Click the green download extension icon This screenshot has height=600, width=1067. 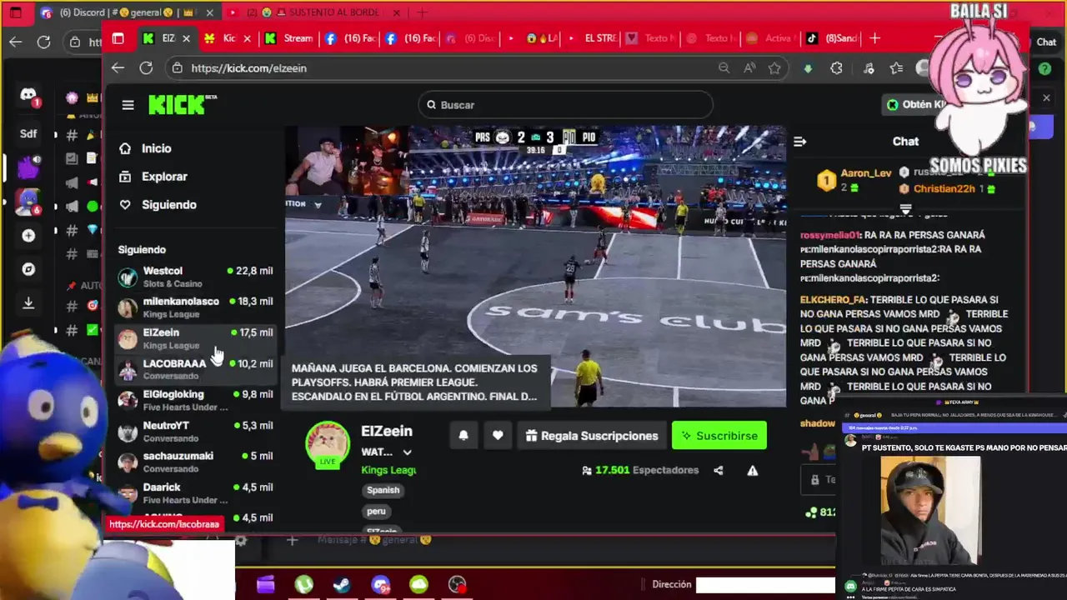(x=808, y=68)
